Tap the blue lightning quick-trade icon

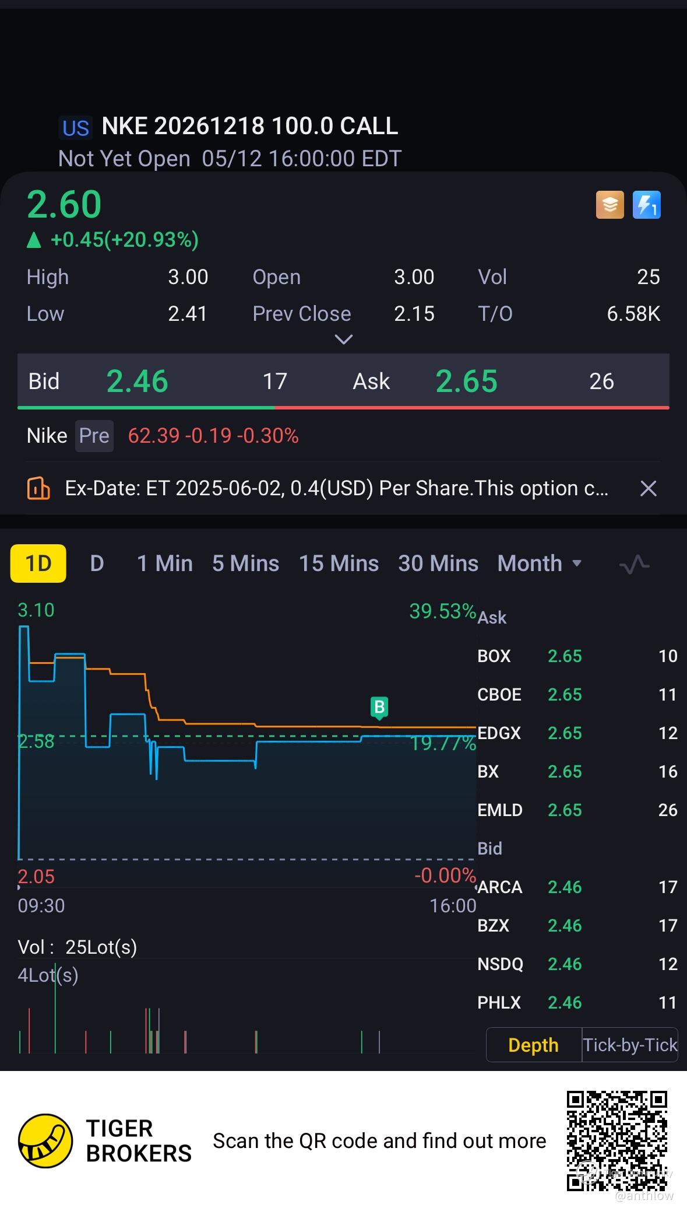click(647, 205)
